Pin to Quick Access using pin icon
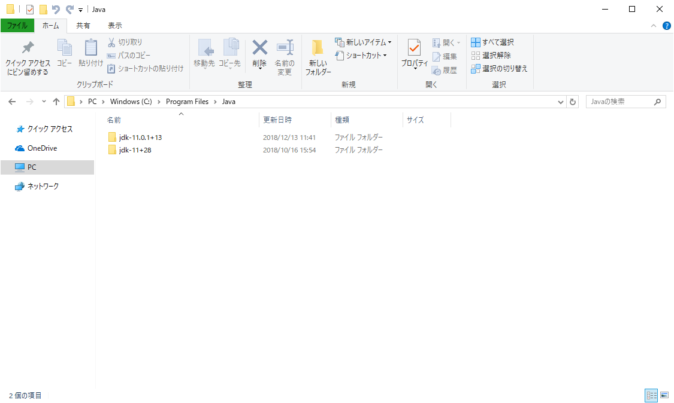Image resolution: width=674 pixels, height=403 pixels. 28,58
